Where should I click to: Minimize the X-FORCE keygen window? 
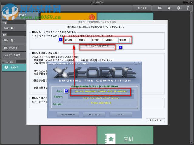click(136, 63)
